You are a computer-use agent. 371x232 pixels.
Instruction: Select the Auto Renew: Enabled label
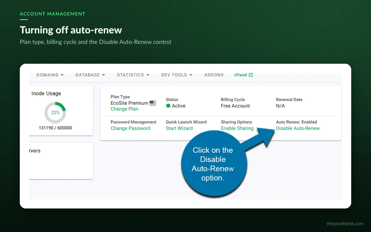point(296,122)
